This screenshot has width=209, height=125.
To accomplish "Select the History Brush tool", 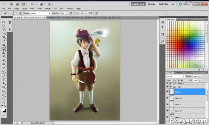I will point(4,57).
